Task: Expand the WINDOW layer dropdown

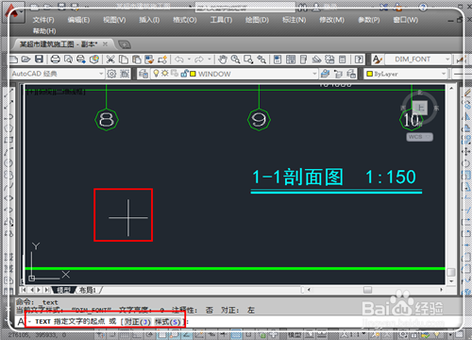Action: [314, 74]
